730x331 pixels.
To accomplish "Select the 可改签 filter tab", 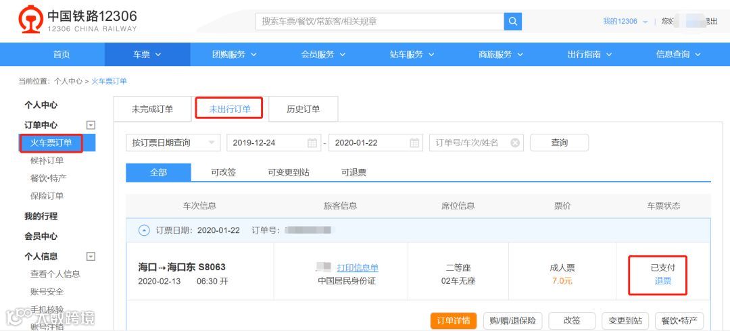I will 224,172.
